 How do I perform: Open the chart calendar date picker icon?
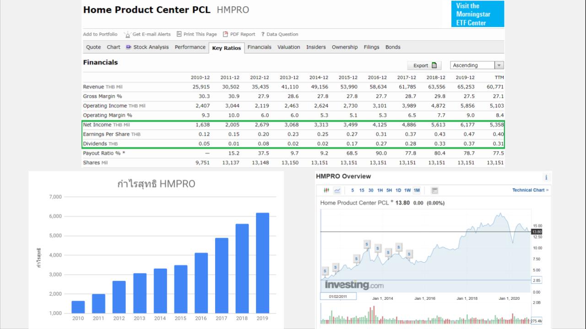click(434, 190)
